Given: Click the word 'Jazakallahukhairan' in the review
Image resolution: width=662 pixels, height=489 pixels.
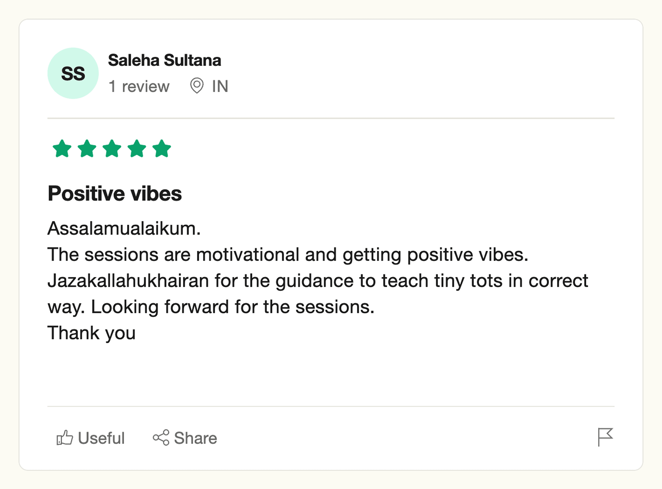Looking at the screenshot, I should pos(128,281).
